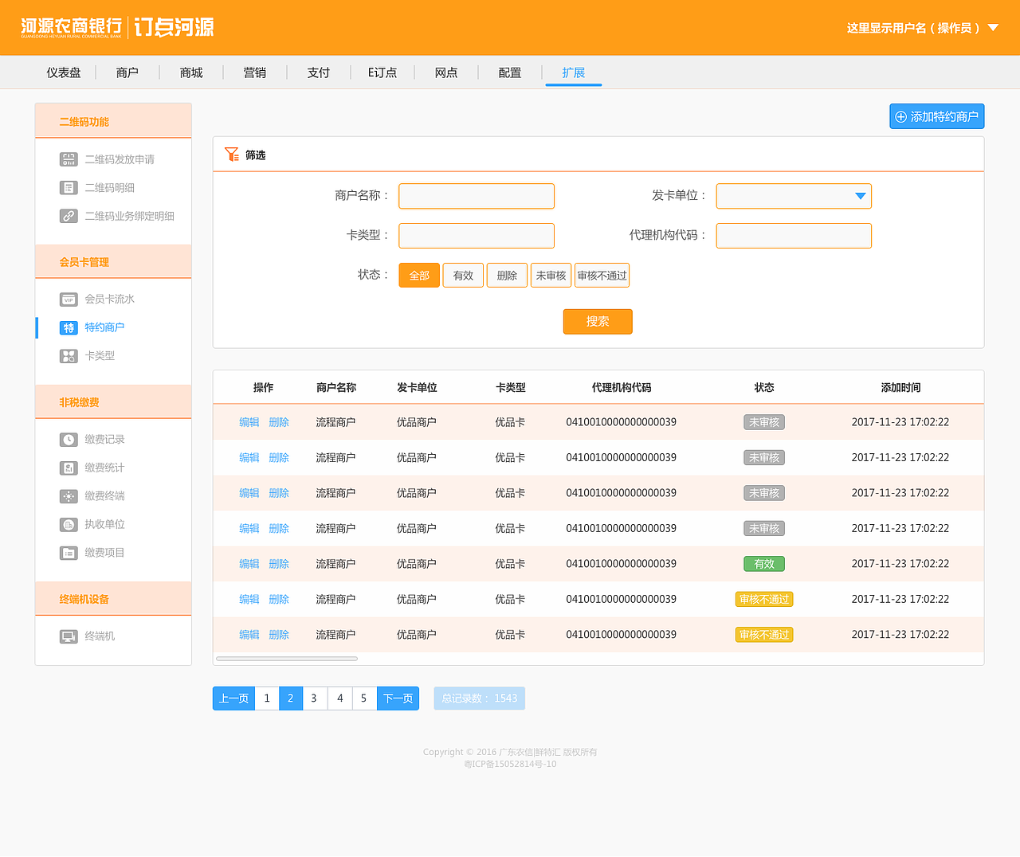Image resolution: width=1020 pixels, height=857 pixels.
Task: Click the 缴费项目 list icon
Action: point(69,553)
